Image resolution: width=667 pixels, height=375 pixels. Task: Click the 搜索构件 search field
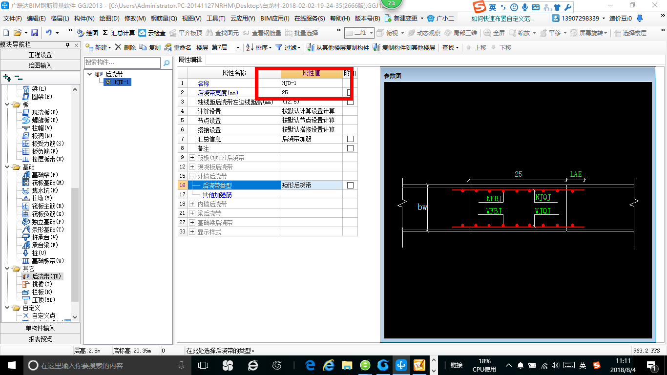[122, 62]
